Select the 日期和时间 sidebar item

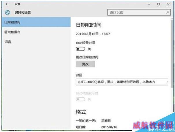tap(36, 22)
